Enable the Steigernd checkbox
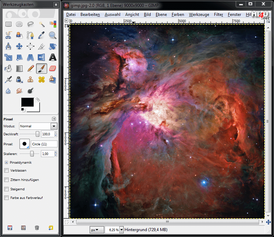Image resolution: width=274 pixels, height=237 pixels. click(7, 189)
